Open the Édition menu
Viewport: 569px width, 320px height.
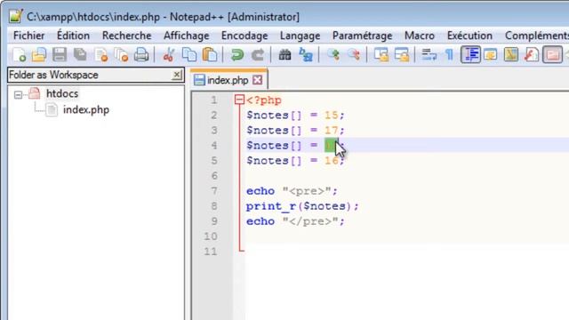[73, 36]
